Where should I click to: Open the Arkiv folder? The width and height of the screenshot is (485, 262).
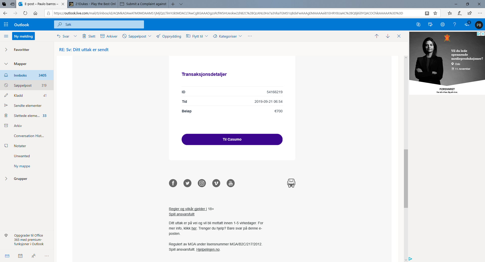(x=27, y=126)
